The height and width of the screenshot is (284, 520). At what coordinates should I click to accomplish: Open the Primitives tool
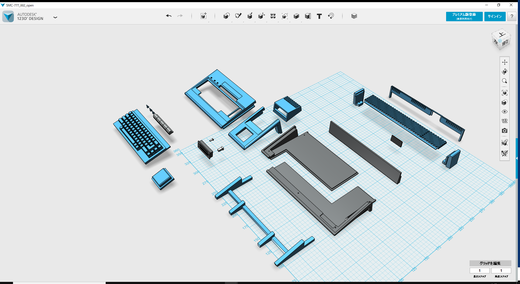coord(227,16)
